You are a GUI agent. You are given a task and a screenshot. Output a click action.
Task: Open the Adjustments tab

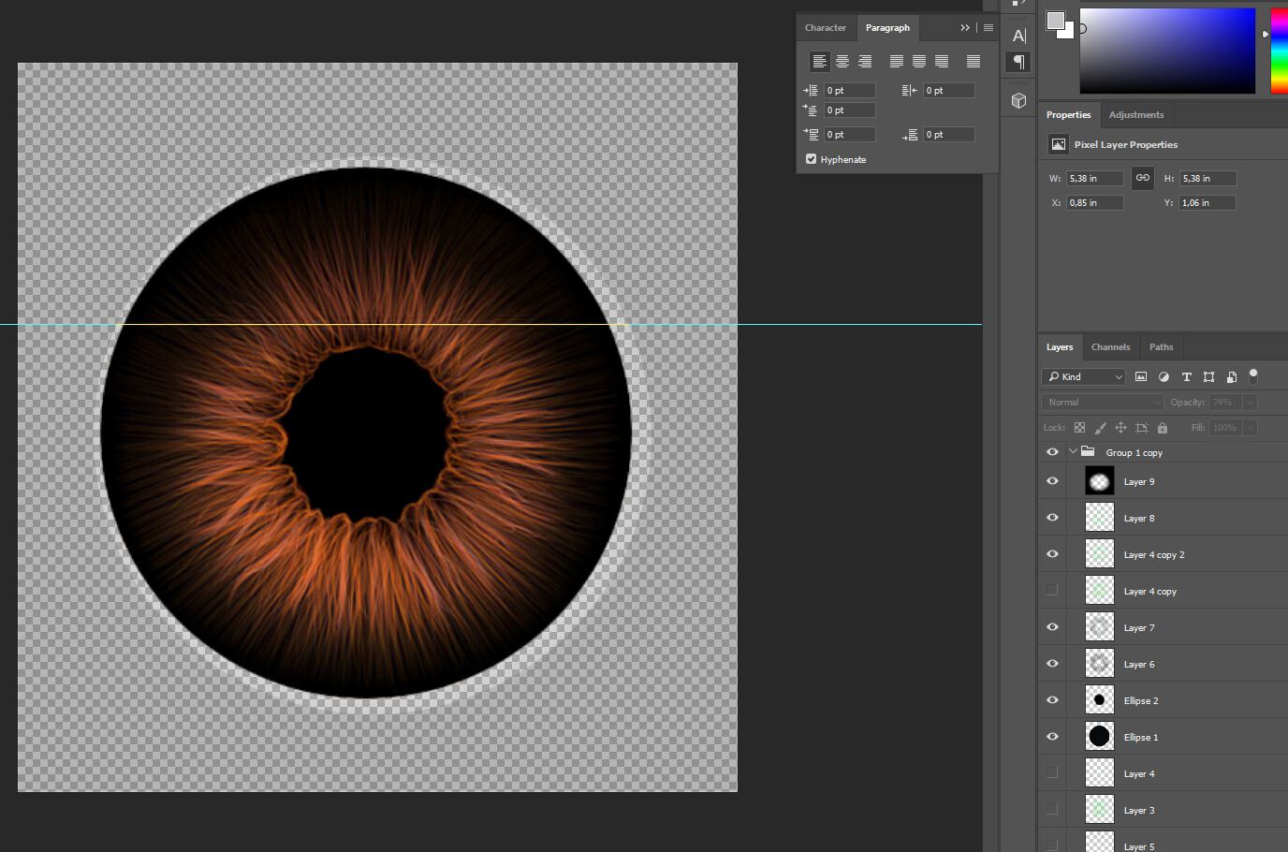coord(1135,115)
